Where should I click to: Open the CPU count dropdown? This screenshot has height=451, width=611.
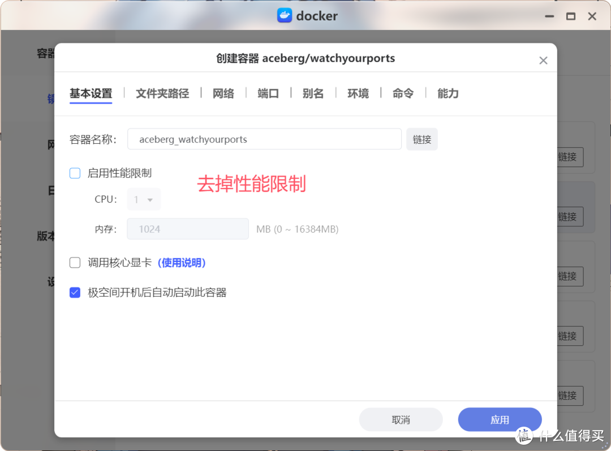click(x=144, y=199)
